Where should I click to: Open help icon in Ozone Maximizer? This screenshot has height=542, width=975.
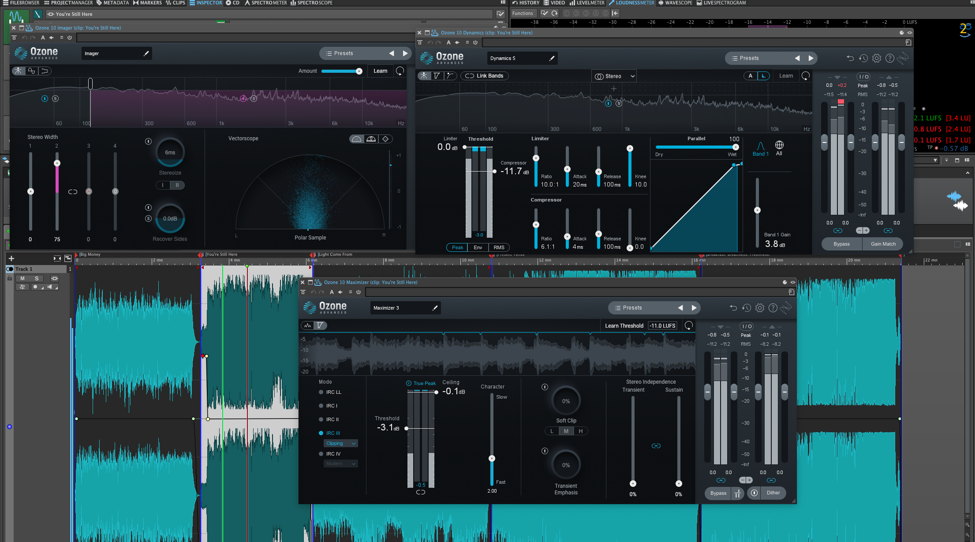coord(773,308)
